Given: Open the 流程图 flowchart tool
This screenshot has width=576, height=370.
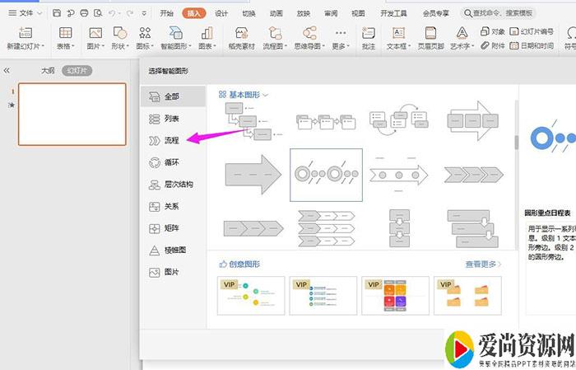Looking at the screenshot, I should (x=275, y=35).
